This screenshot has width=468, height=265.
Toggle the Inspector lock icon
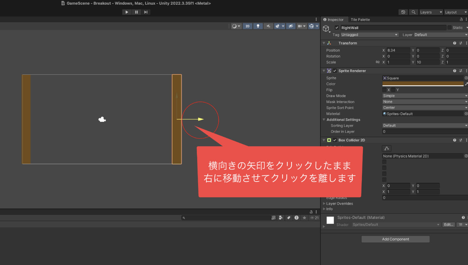tap(461, 19)
